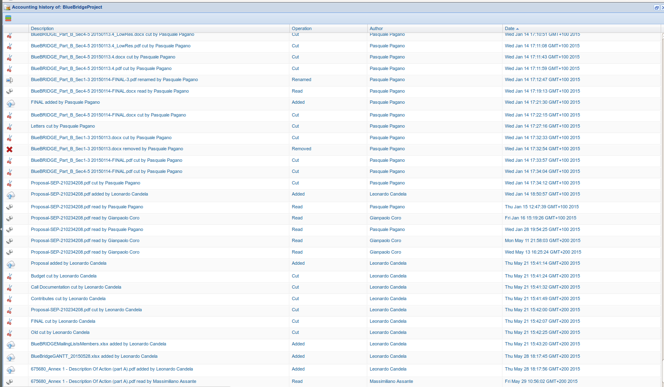Click the left edge panel collapse arrow
Image resolution: width=664 pixels, height=387 pixels.
pos(1,228)
